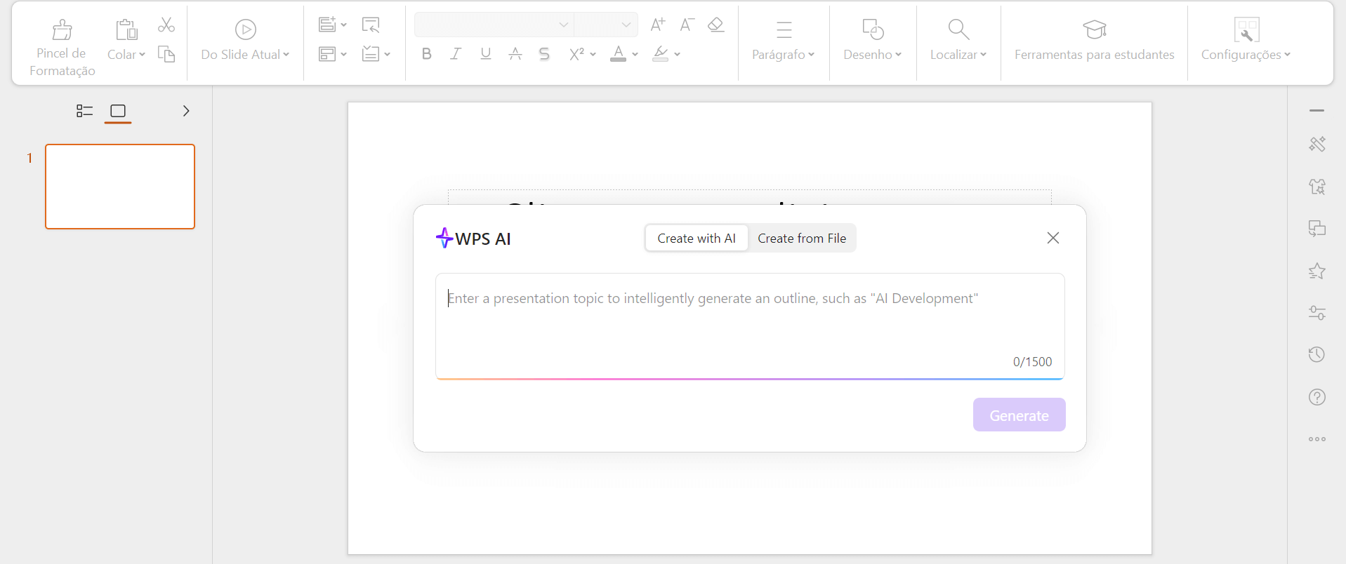Image resolution: width=1346 pixels, height=564 pixels.
Task: Open Ferramentas para estudantes
Action: 1094,41
